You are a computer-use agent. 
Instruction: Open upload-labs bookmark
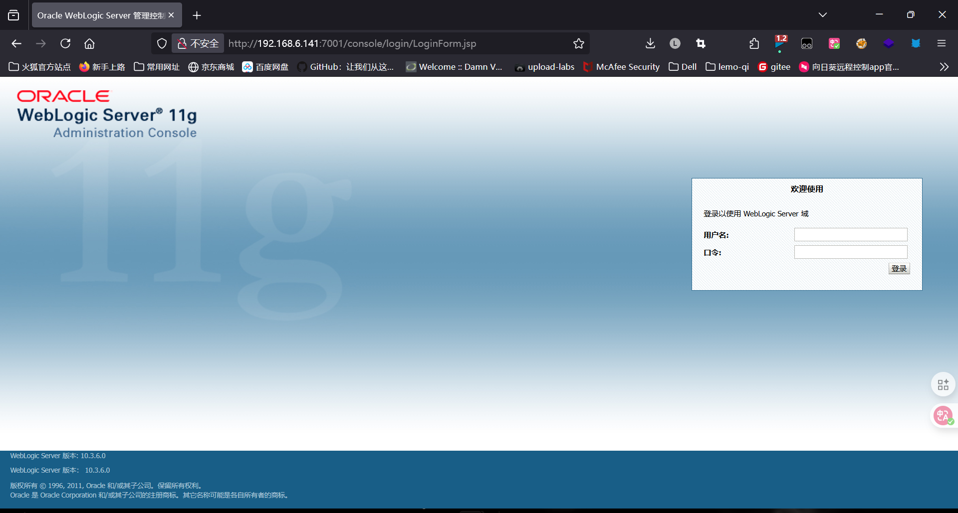tap(544, 67)
